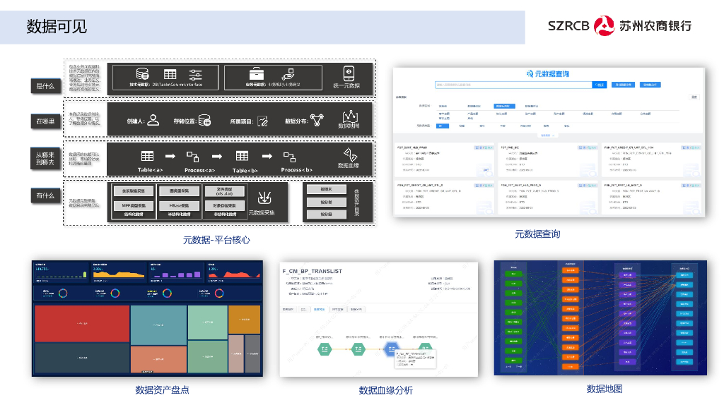
Task: Click the briefcase icon in business metadata box
Action: pos(256,73)
